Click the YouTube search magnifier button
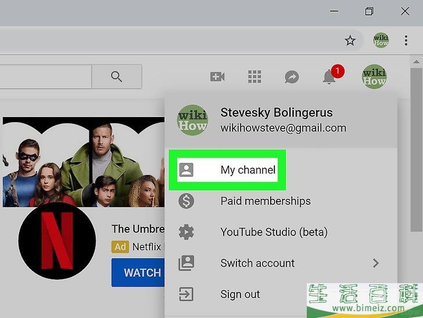423x318 pixels. (x=117, y=77)
